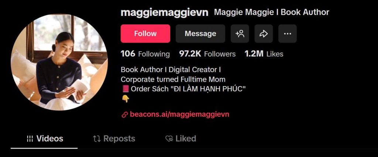Image resolution: width=378 pixels, height=157 pixels.
Task: Click the red book emoji in bio
Action: (126, 89)
